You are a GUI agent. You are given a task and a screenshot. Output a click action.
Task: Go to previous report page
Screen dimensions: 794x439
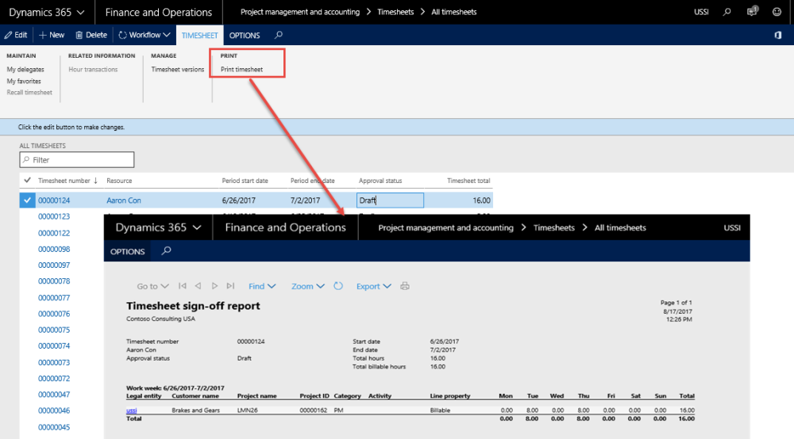(x=198, y=286)
